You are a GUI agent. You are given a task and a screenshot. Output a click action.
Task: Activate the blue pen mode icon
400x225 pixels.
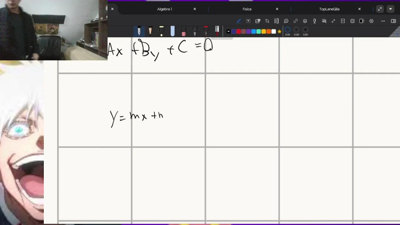(x=239, y=21)
